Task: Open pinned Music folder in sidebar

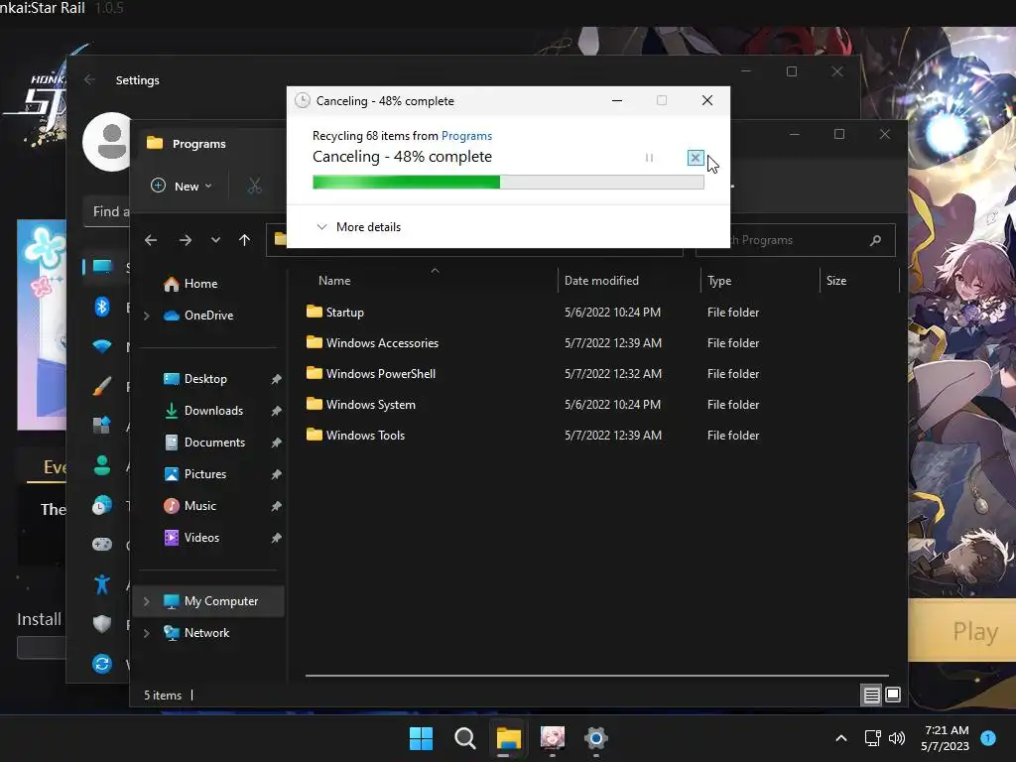Action: 199,506
